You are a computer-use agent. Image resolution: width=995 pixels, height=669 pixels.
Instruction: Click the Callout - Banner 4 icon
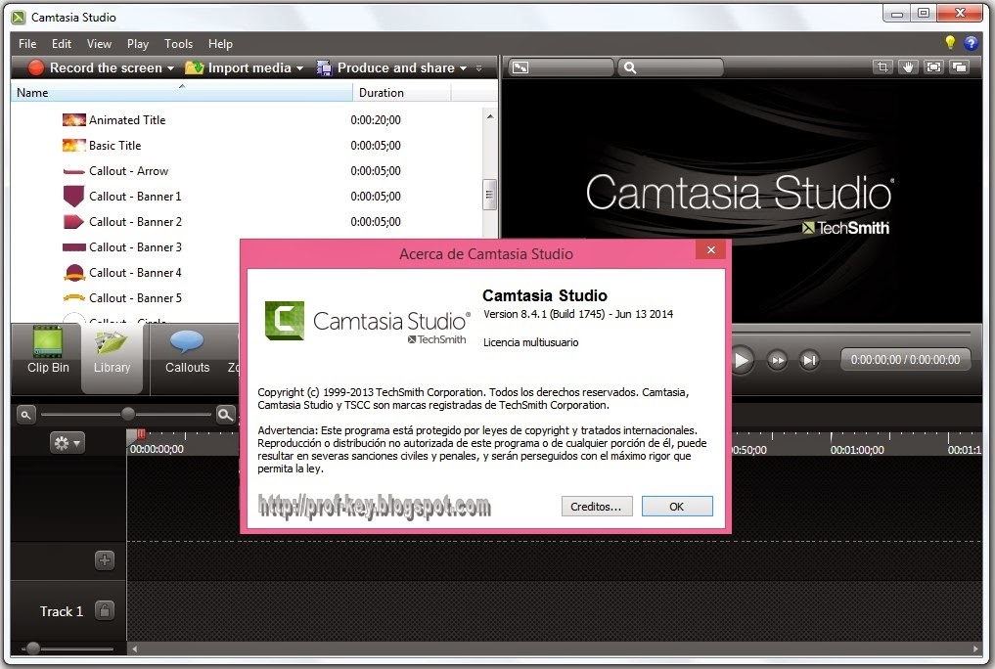coord(74,273)
